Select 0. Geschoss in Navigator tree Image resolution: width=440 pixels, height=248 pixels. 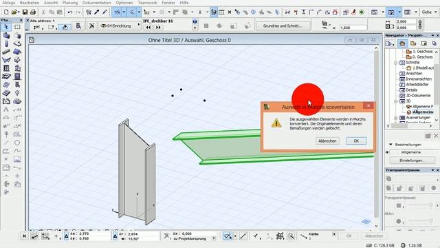422,56
